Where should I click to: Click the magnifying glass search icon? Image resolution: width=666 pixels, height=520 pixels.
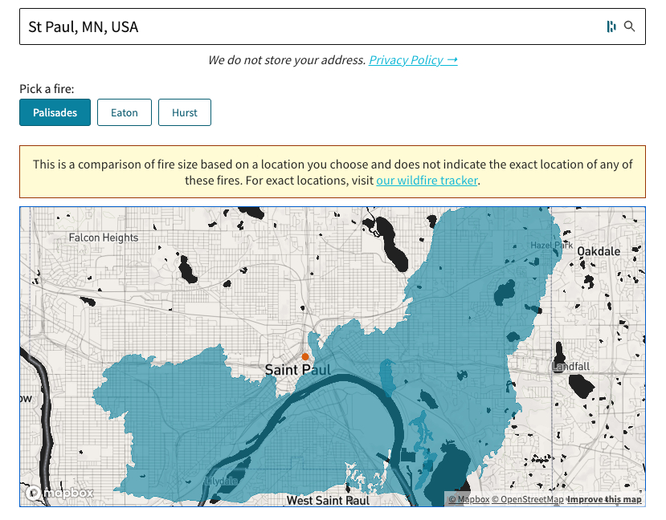click(630, 26)
